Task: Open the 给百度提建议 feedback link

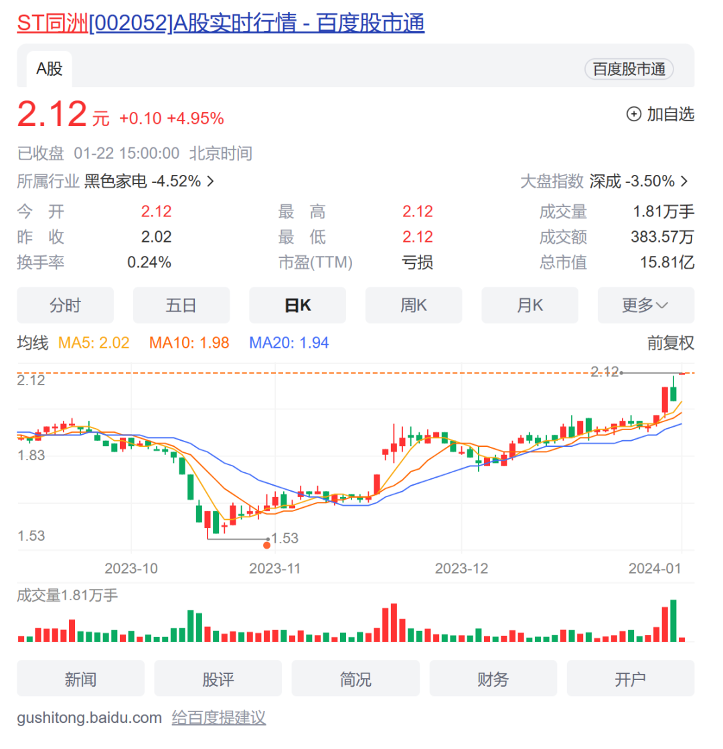Action: point(218,718)
